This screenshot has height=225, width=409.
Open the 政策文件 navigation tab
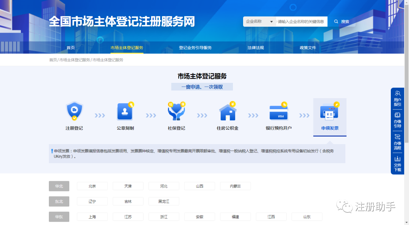(308, 48)
